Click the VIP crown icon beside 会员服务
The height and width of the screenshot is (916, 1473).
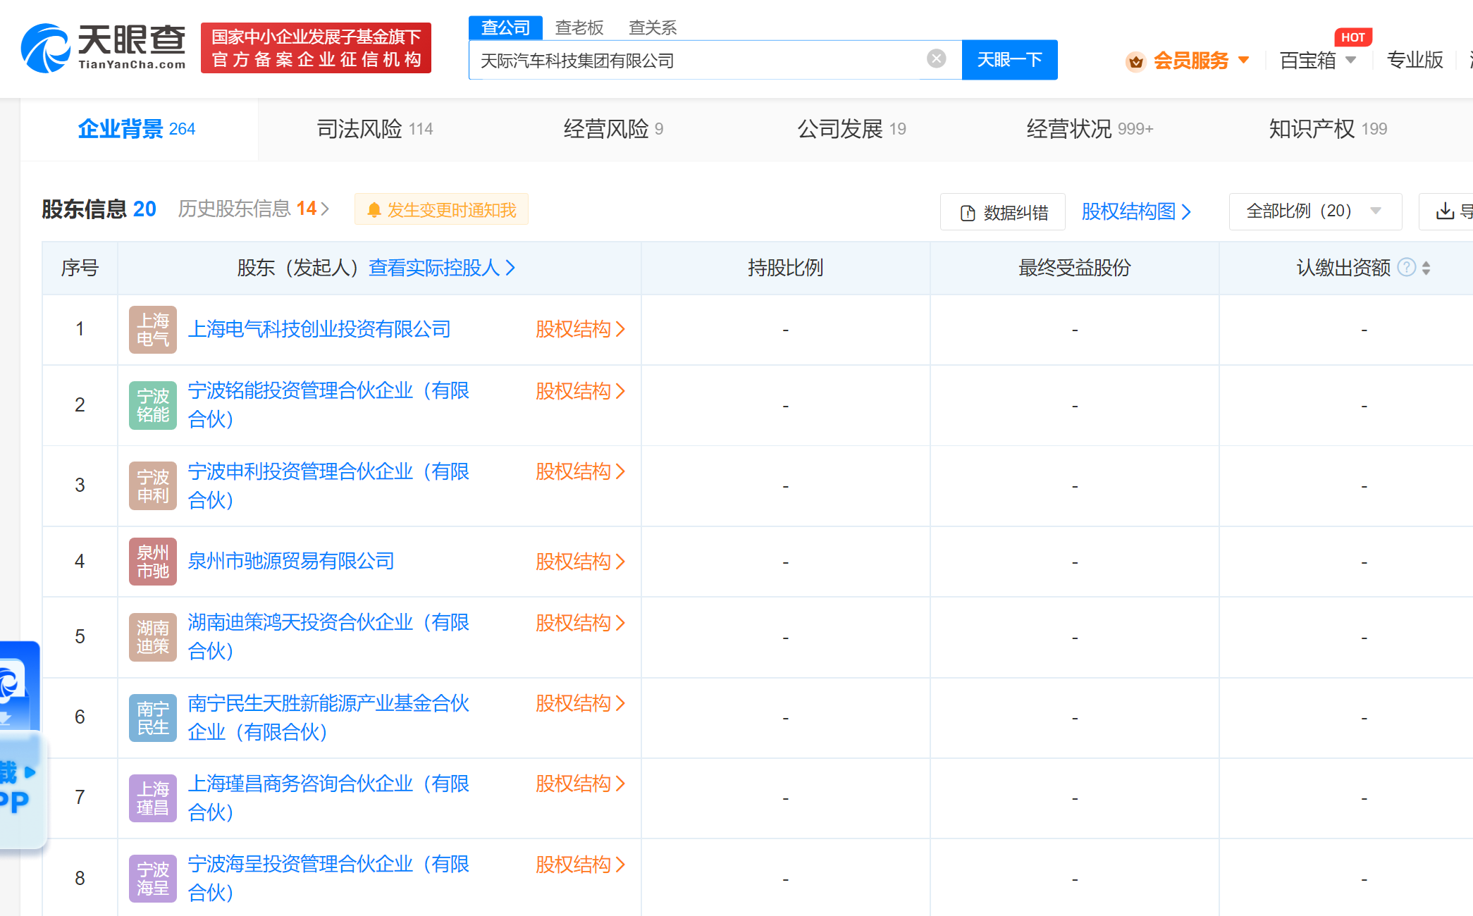click(x=1135, y=61)
